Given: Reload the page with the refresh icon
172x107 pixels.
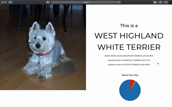Looking at the screenshot, I should point(119,2).
